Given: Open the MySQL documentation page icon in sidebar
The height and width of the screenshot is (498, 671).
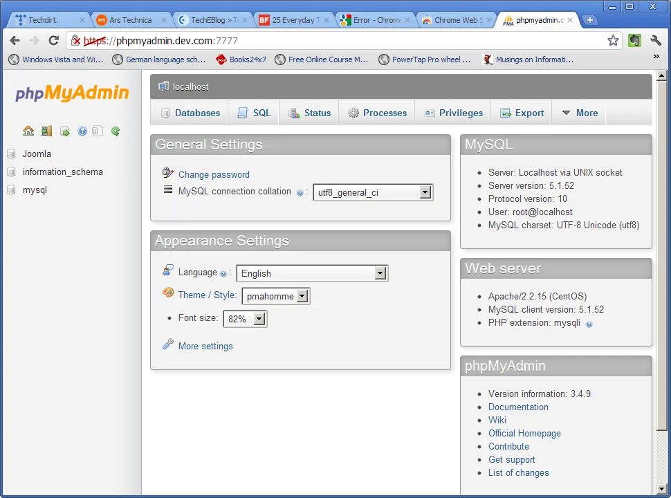Looking at the screenshot, I should pyautogui.click(x=98, y=131).
